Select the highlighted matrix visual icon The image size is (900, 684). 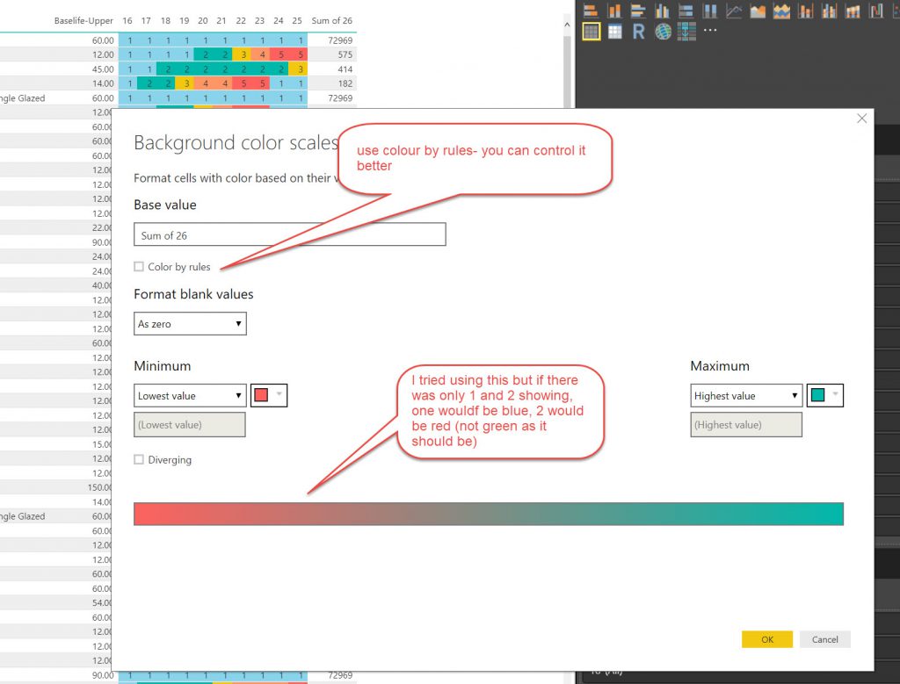click(591, 32)
